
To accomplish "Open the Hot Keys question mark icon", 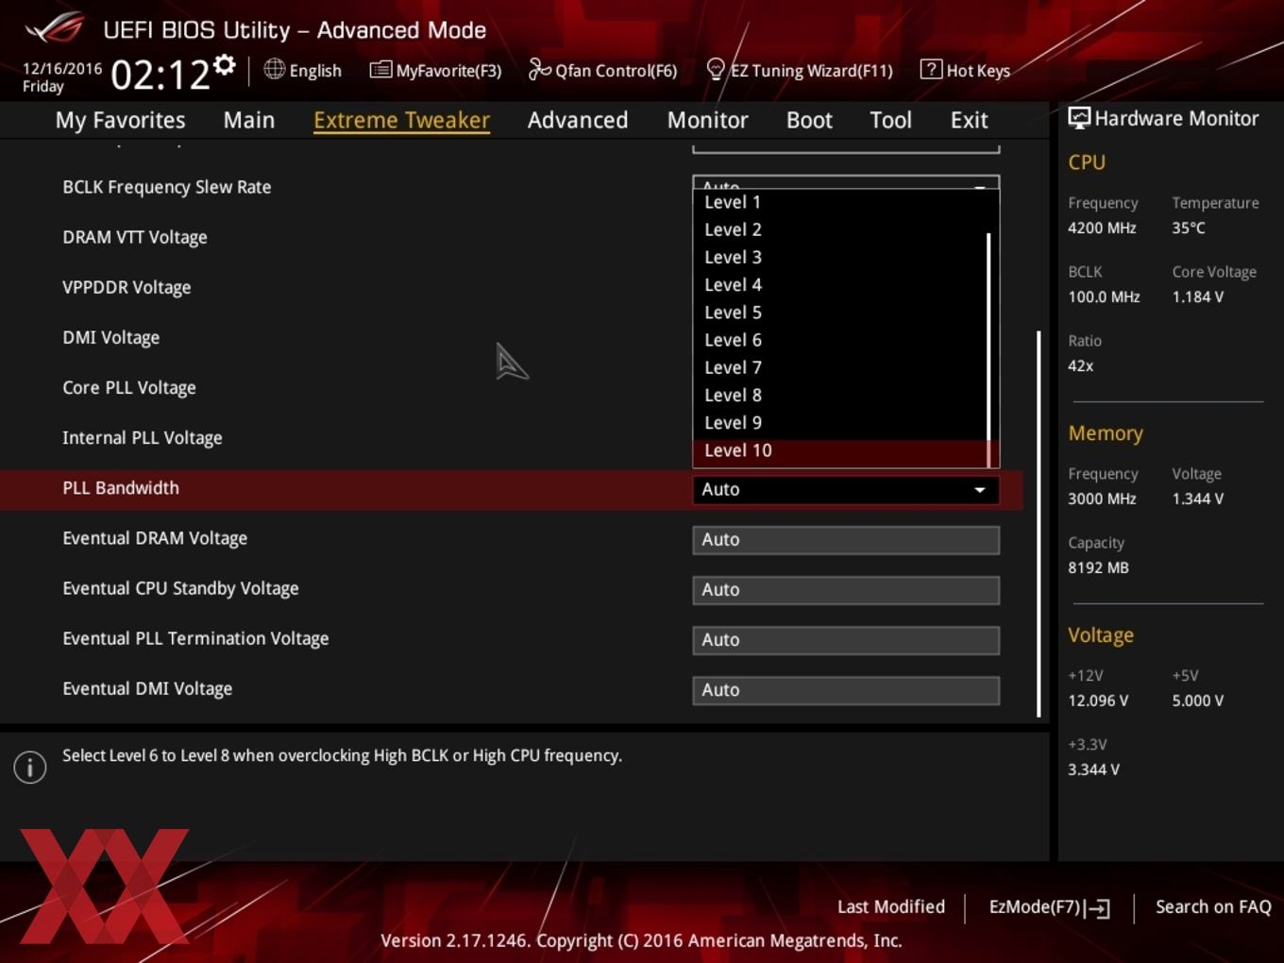I will point(931,69).
